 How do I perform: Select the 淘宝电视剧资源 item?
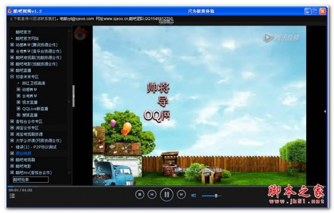click(x=29, y=134)
